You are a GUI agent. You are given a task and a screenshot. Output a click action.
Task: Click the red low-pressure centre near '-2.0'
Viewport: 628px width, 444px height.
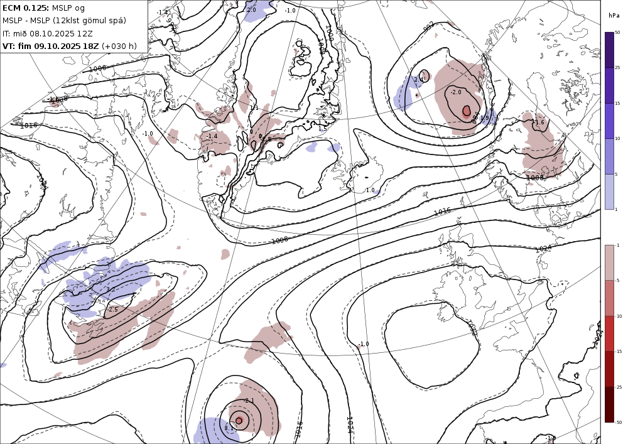click(466, 111)
